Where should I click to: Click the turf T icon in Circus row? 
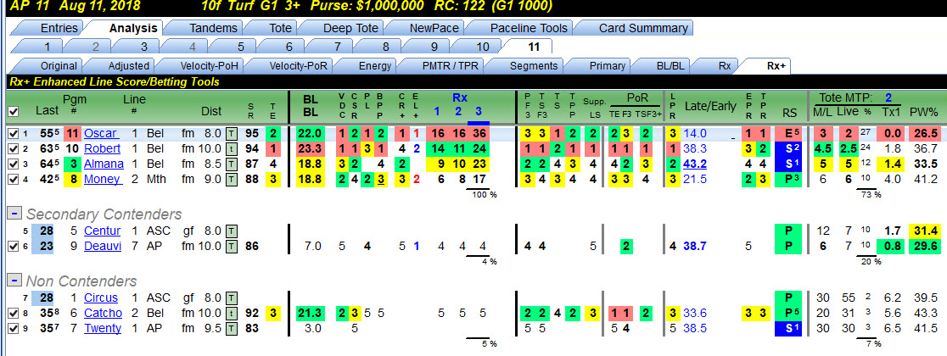coord(232,298)
